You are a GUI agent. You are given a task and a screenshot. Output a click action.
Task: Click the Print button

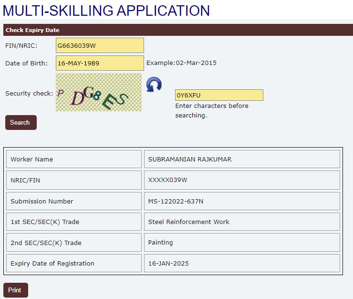point(15,290)
